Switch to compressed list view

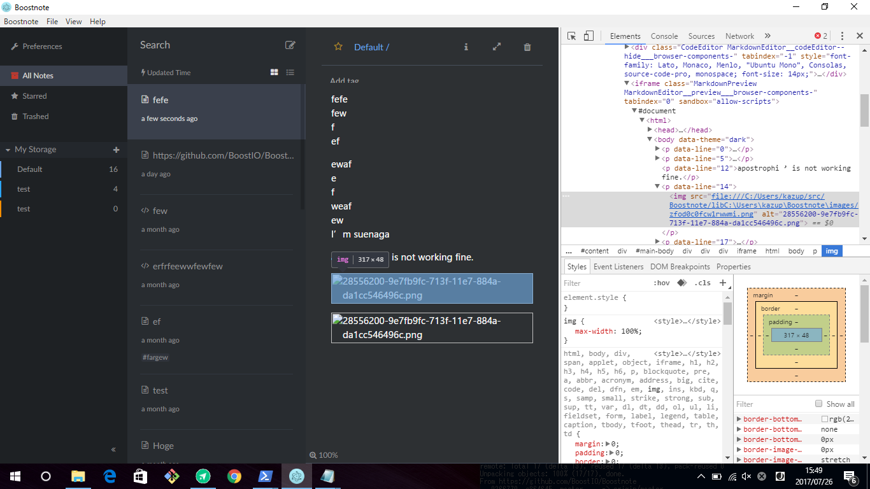click(x=290, y=73)
